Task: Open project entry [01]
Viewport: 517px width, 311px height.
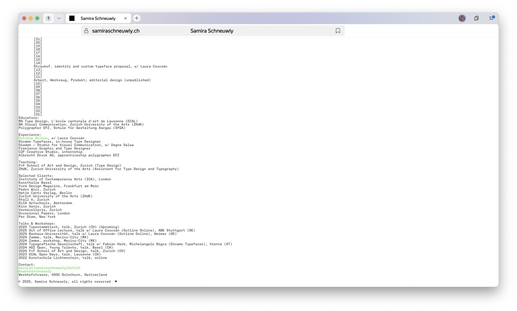Action: coord(38,114)
